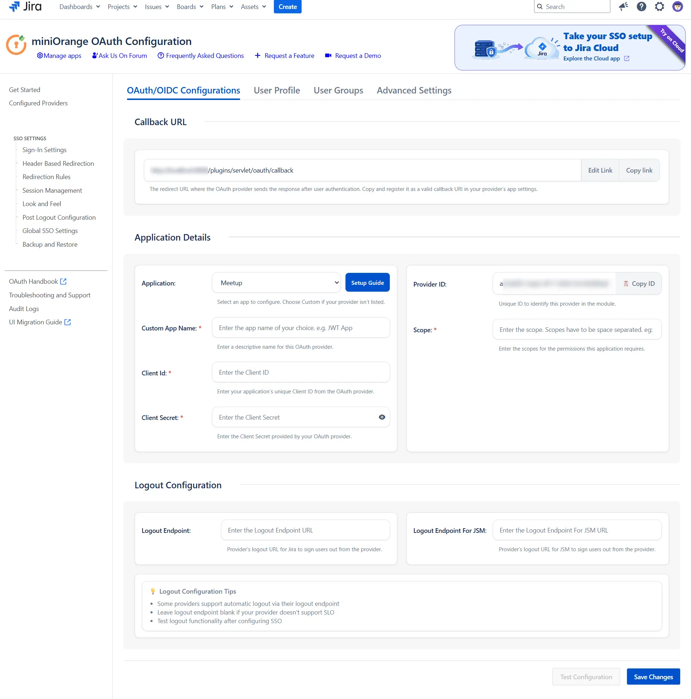
Task: Click the search magnifier icon
Action: pyautogui.click(x=539, y=6)
